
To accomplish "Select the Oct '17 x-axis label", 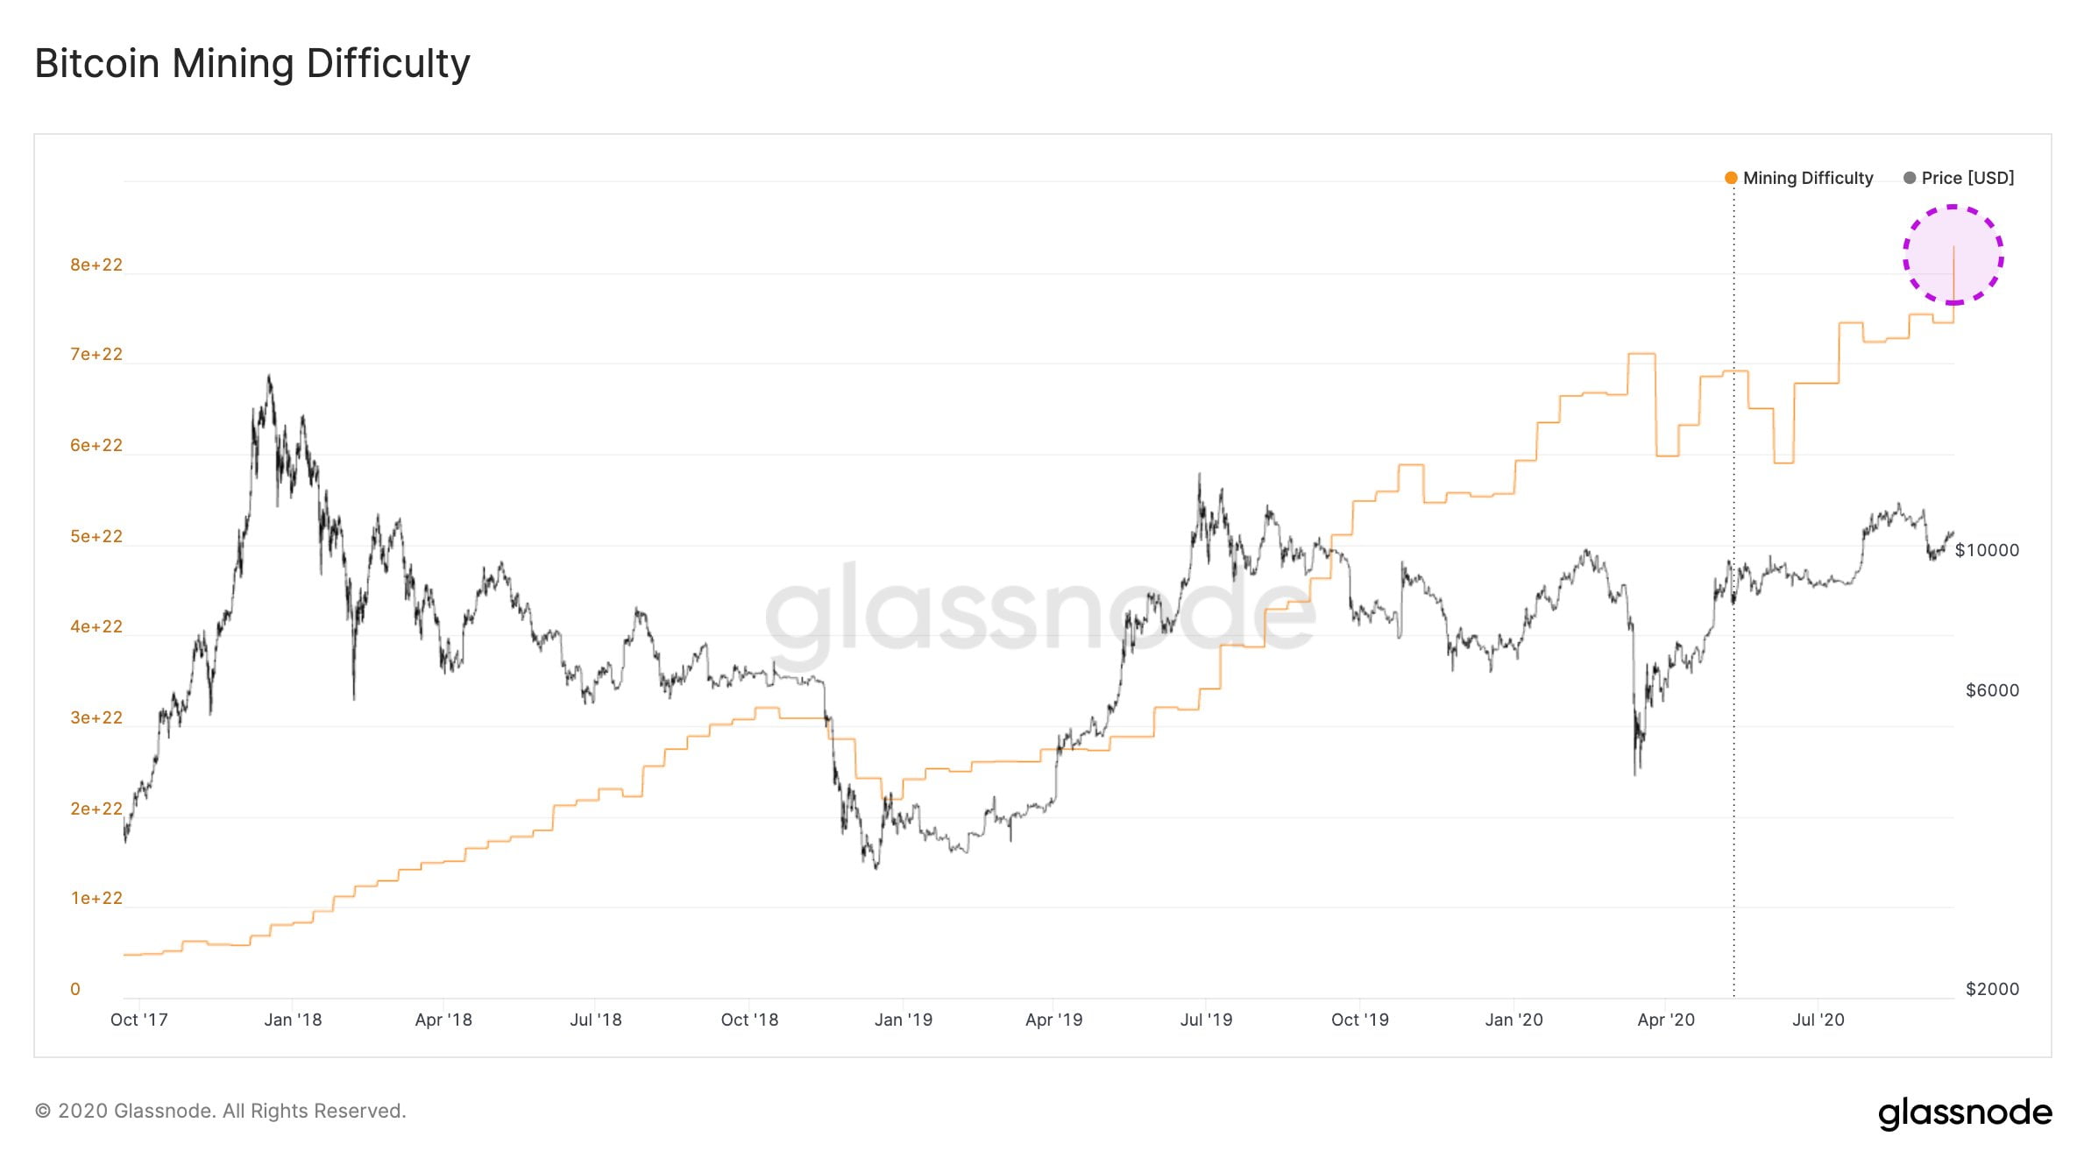I will pos(138,1020).
